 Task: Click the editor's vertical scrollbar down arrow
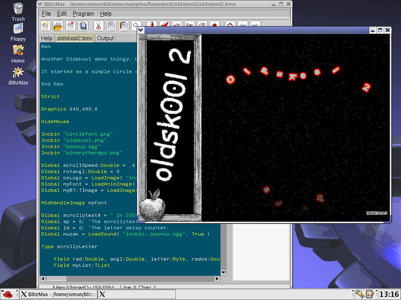pos(223,272)
